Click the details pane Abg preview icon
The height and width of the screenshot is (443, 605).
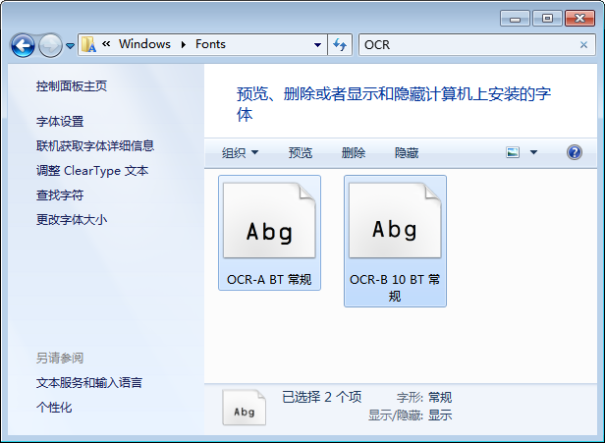pyautogui.click(x=245, y=408)
